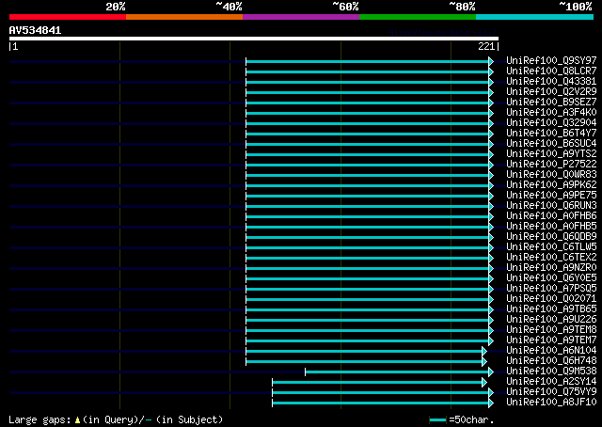Click the UniRef100_Q2V2R9 label

pos(551,92)
